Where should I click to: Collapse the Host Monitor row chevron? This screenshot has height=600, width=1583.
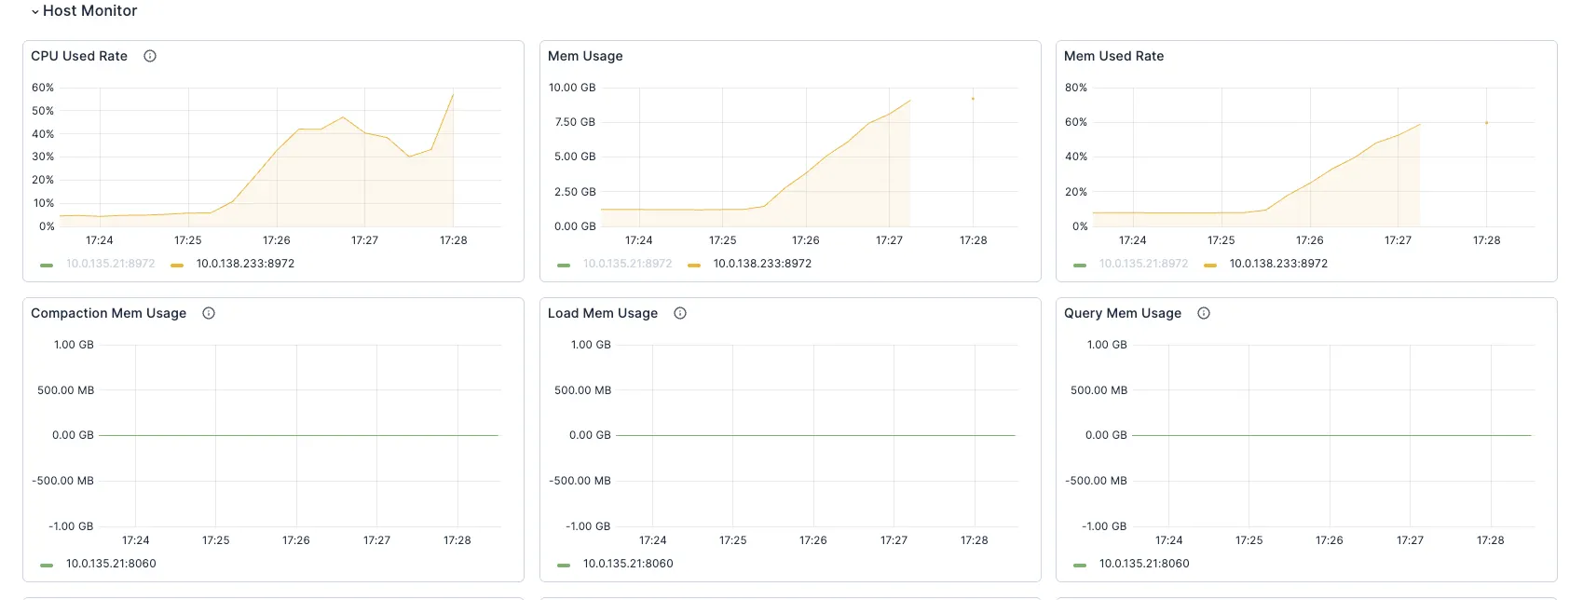coord(35,12)
